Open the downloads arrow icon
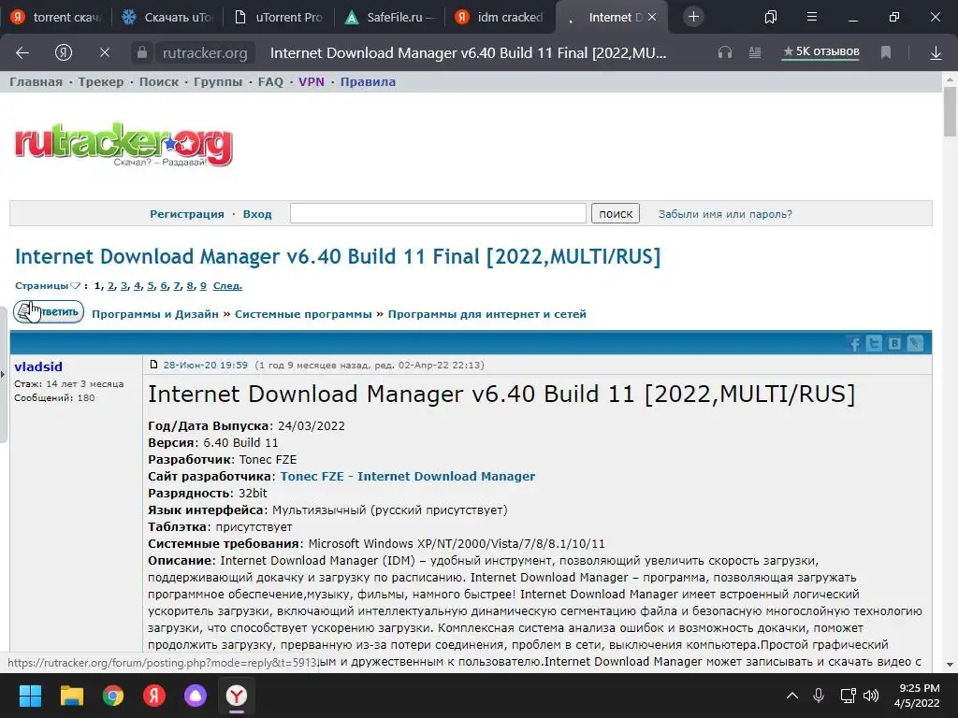This screenshot has width=958, height=718. [x=936, y=53]
